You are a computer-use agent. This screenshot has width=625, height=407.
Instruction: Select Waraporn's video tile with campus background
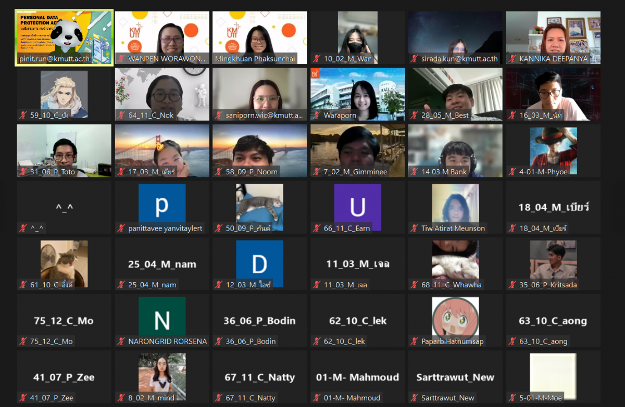pyautogui.click(x=357, y=94)
